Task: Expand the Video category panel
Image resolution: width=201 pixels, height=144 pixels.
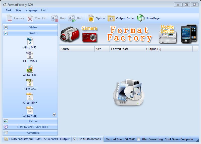Action: [x=30, y=27]
